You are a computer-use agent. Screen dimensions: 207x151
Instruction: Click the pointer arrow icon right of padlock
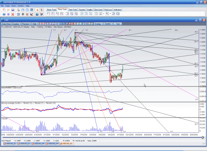[41, 10]
